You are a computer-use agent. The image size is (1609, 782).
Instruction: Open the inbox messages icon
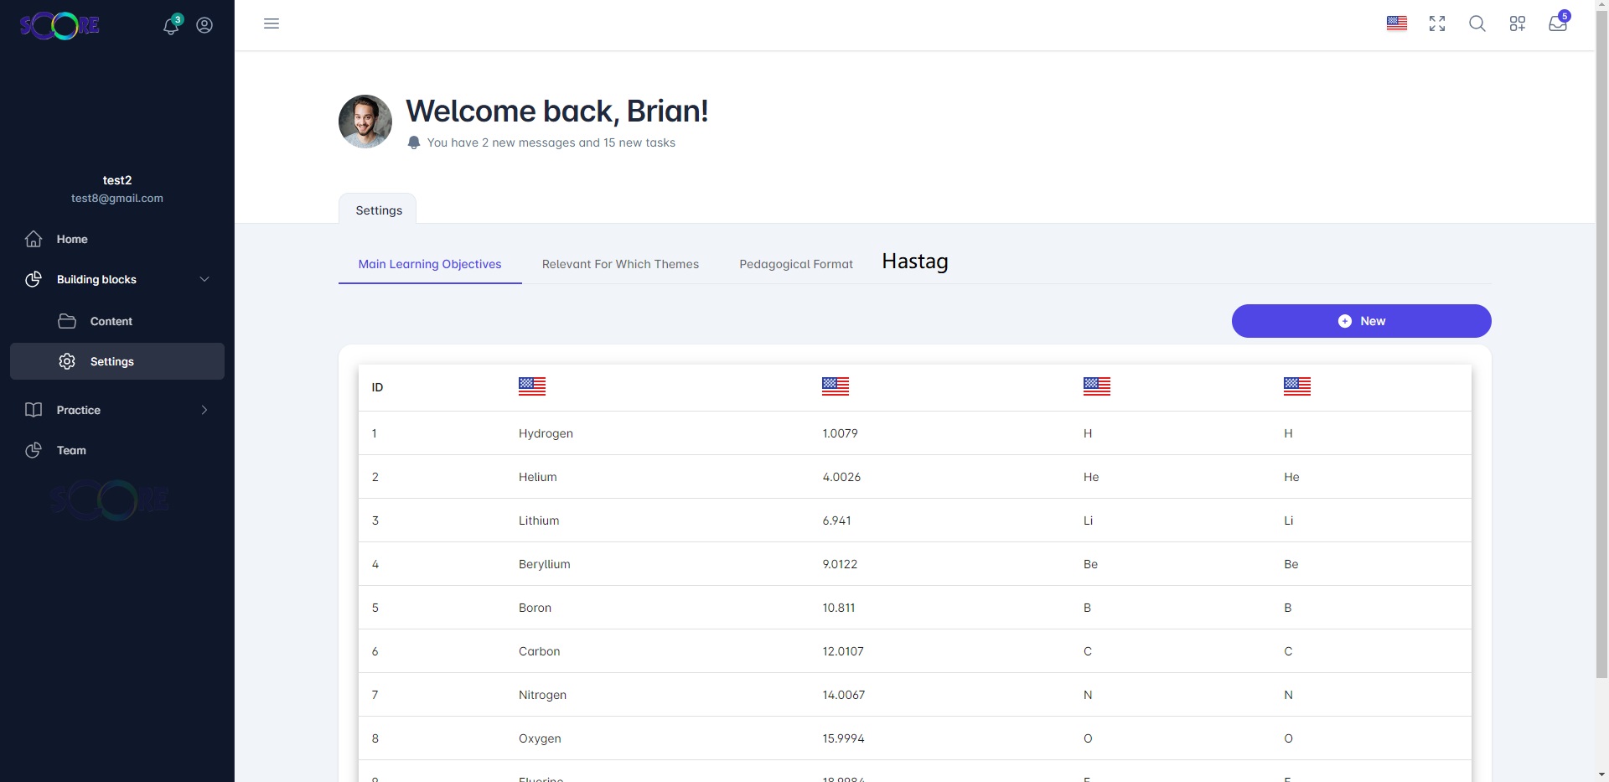click(x=1557, y=23)
